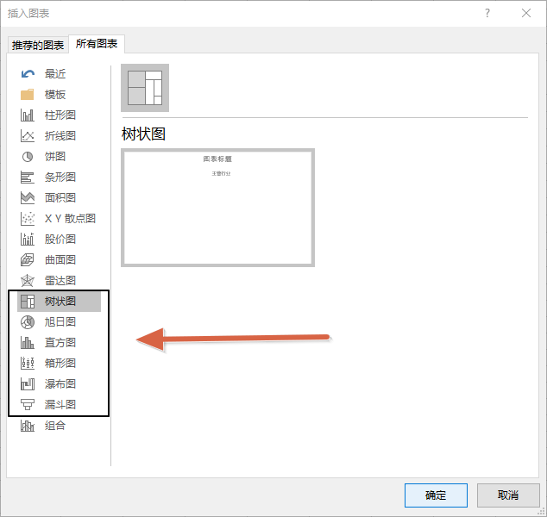This screenshot has height=517, width=547.
Task: Open the 最近 recent charts category
Action: (x=55, y=74)
